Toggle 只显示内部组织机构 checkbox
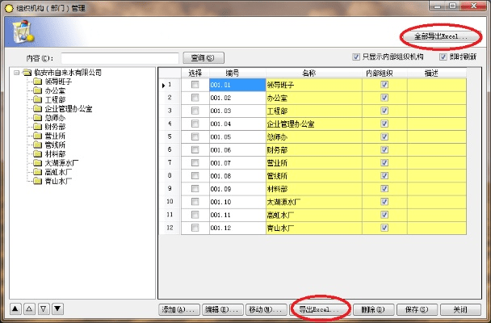The image size is (491, 323). tap(355, 57)
